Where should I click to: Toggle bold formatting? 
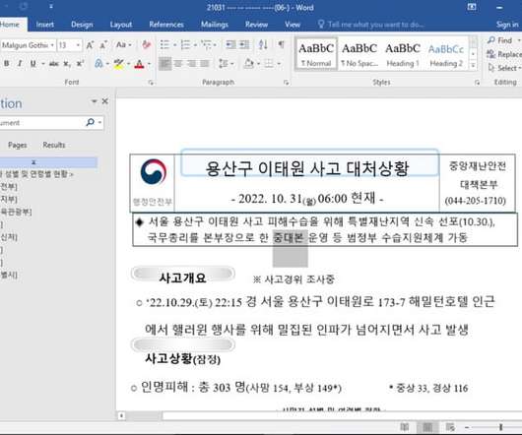(6, 63)
